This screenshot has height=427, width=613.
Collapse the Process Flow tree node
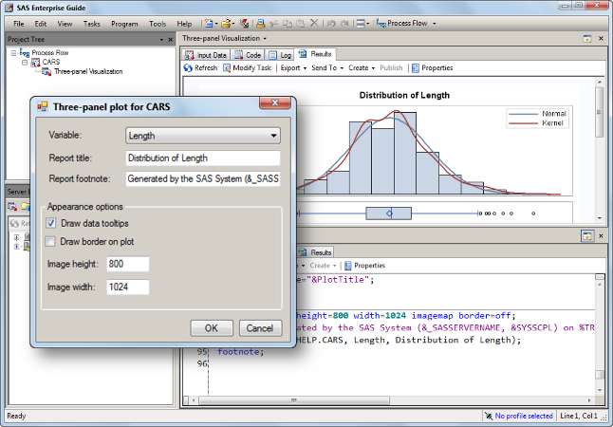pos(13,53)
